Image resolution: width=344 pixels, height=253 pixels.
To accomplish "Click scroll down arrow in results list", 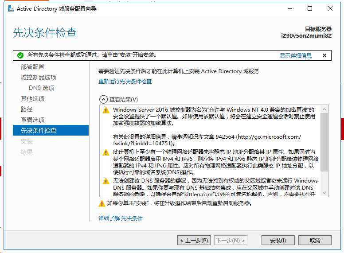I will 324,193.
